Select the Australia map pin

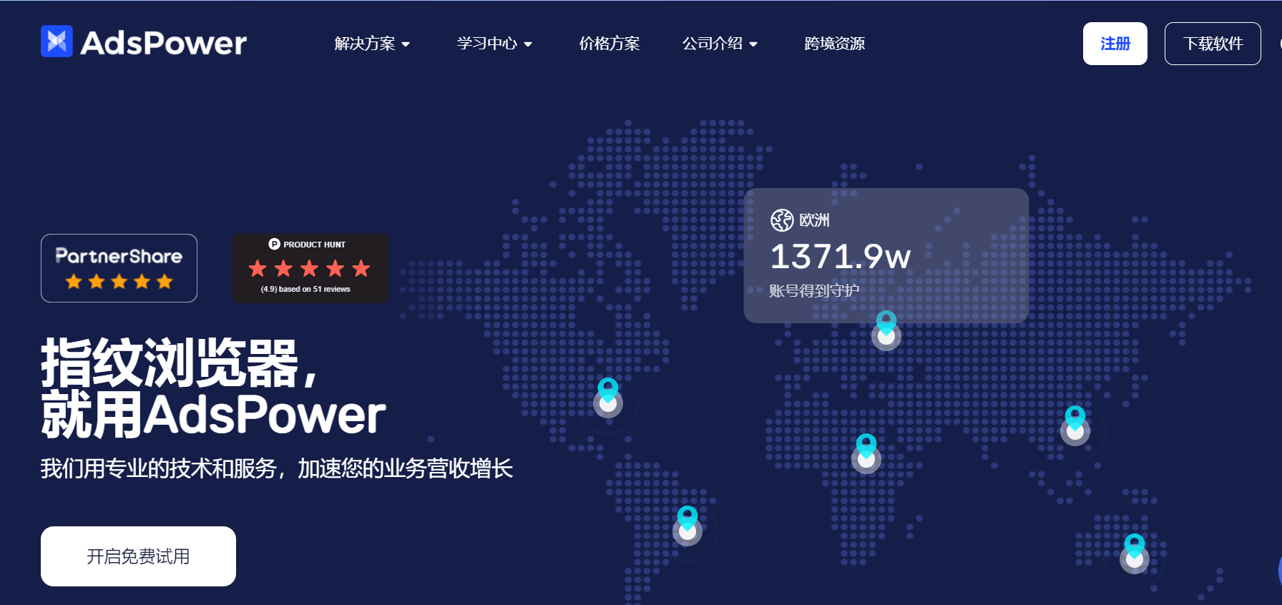(x=1135, y=554)
